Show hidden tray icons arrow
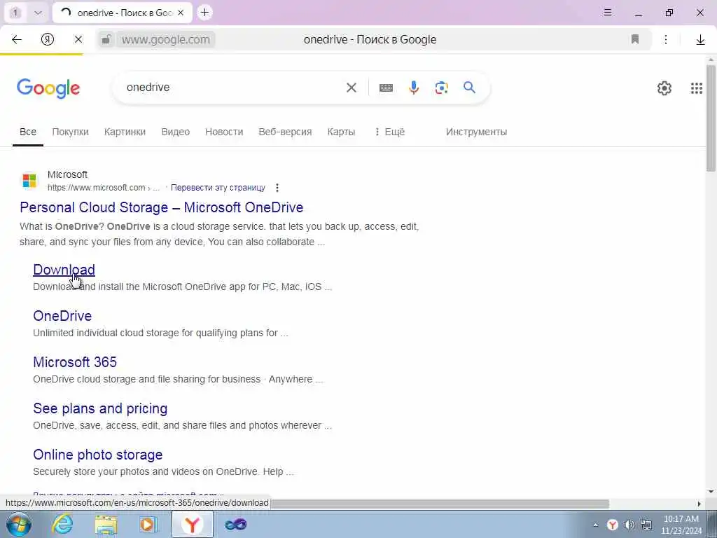 [x=595, y=525]
